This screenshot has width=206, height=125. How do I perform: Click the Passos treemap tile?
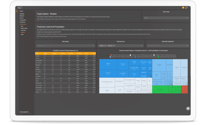click(x=157, y=75)
